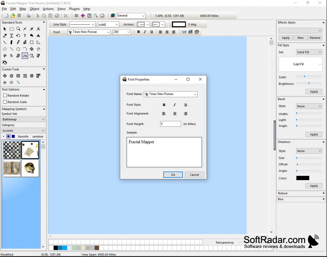Click New in Effects Styles panel
The image size is (327, 257).
pos(301,38)
